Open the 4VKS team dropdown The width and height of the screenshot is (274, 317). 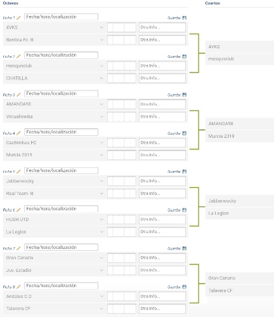click(x=54, y=27)
